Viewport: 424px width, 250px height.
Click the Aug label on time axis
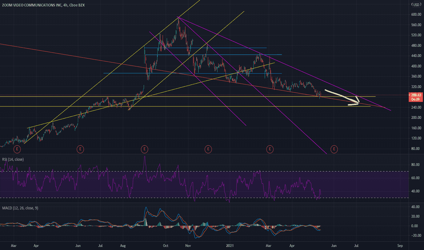(x=123, y=246)
